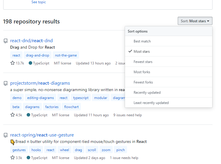Click MIT license text for react-dnd
Screen dimensions: 221x164
click(62, 63)
